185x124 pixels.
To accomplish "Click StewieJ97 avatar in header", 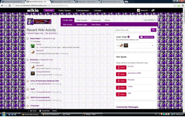I will pos(138,10).
